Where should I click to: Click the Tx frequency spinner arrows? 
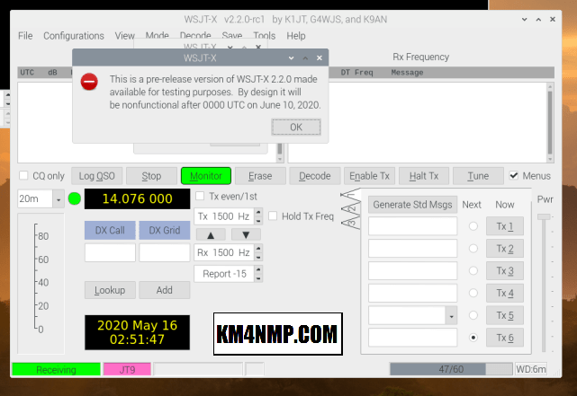point(258,216)
